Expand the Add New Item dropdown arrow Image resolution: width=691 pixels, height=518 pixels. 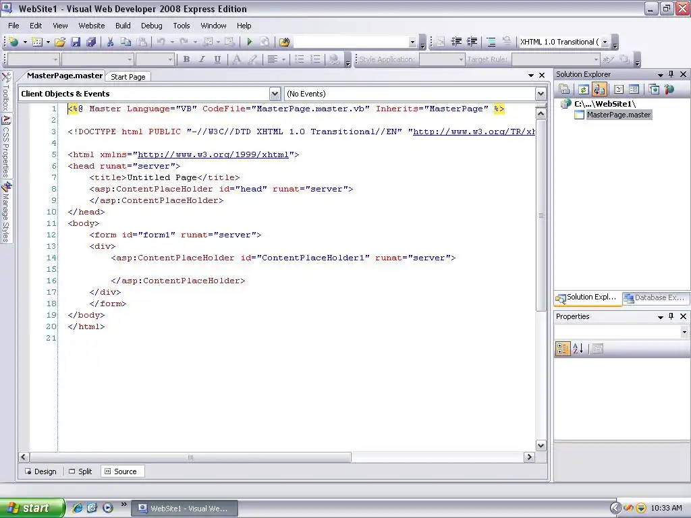pyautogui.click(x=48, y=42)
